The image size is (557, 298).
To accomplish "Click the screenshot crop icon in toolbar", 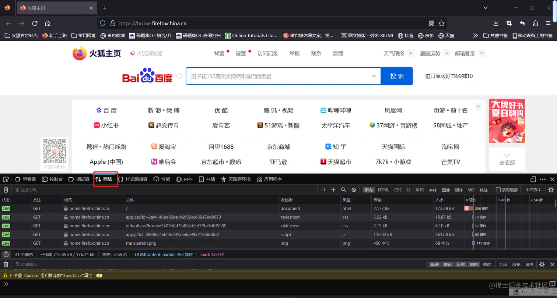I will [509, 23].
